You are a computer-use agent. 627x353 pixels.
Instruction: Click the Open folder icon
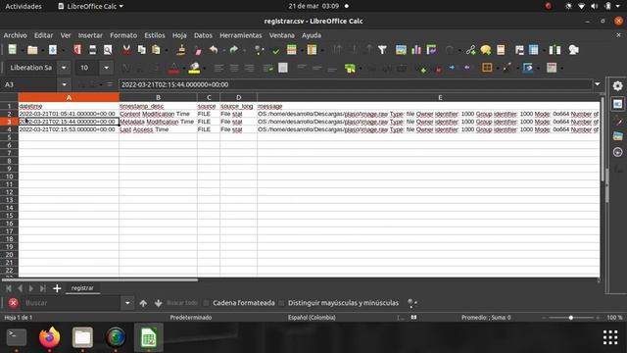click(32, 50)
